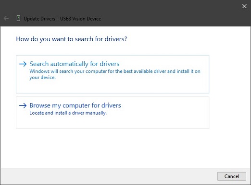Click the 'Update Drivers – USB3 Vision Device' title
Screen dimensions: 251x185
click(63, 19)
